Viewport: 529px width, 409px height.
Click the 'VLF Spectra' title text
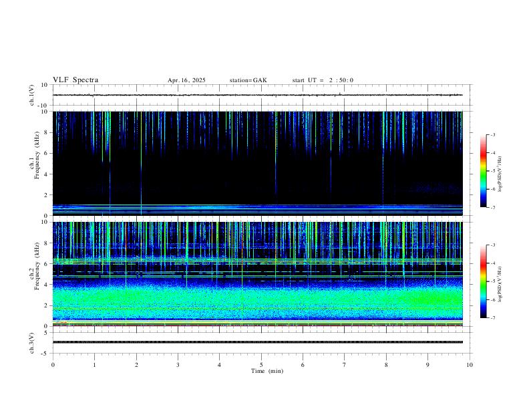[75, 80]
